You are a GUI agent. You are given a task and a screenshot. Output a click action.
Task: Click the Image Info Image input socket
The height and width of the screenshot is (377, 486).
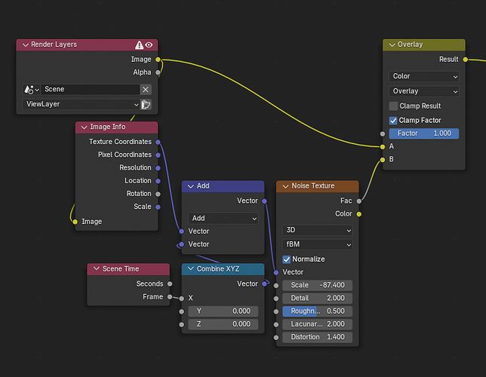(75, 222)
